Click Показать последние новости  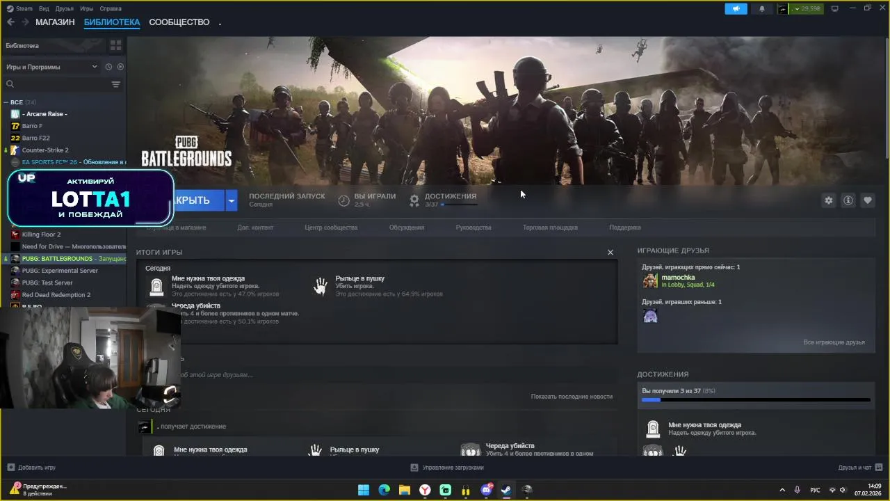pyautogui.click(x=572, y=397)
